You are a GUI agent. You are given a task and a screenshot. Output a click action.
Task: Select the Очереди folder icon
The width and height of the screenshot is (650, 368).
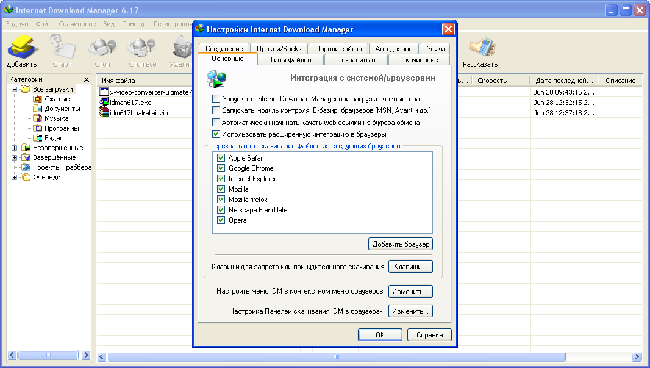[x=26, y=177]
